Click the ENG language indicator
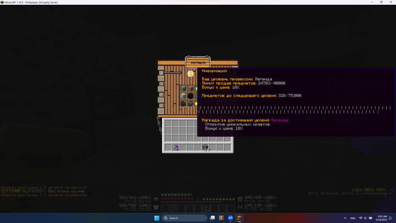This screenshot has height=223, width=396. click(353, 218)
